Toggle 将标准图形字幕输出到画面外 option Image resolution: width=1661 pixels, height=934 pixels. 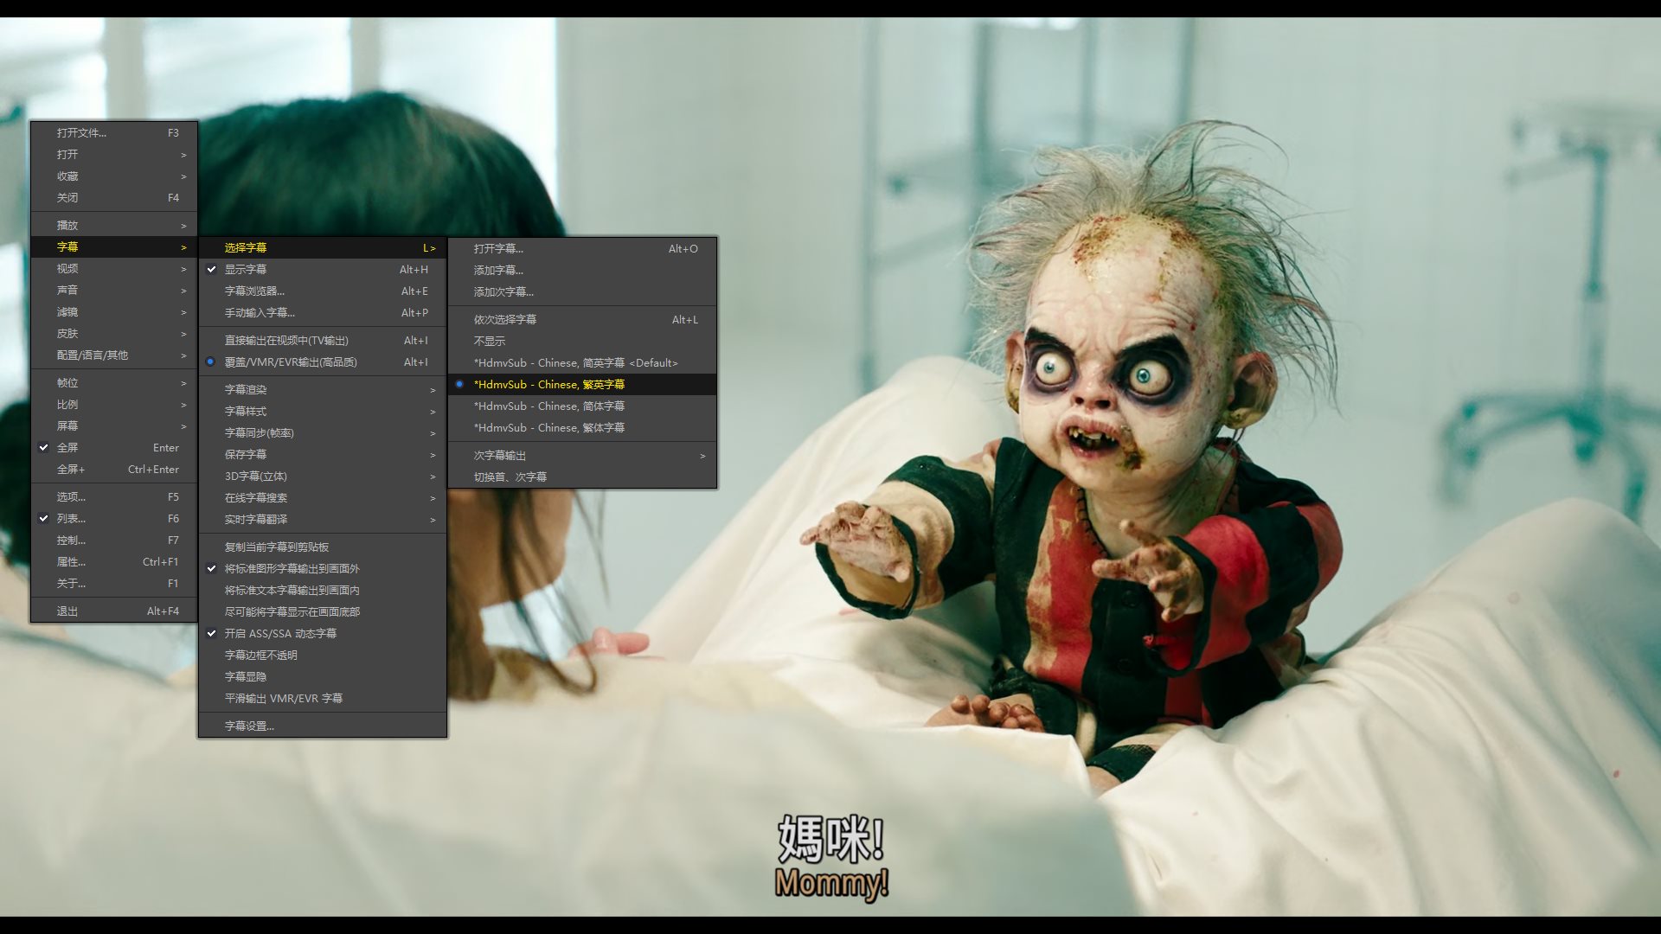292,568
